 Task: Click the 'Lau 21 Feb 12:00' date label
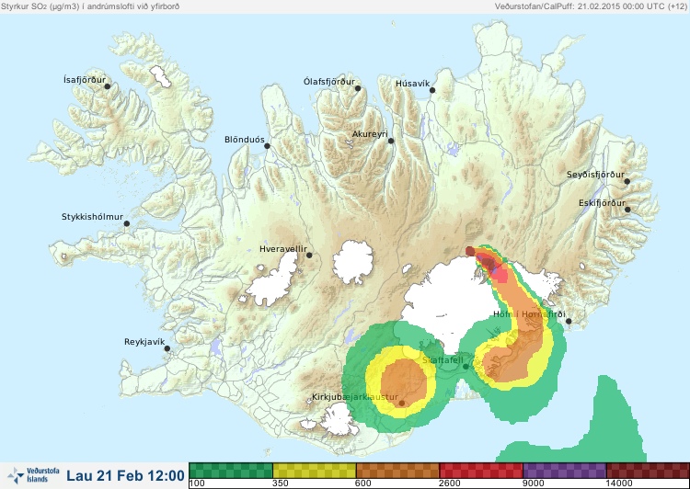tap(125, 475)
